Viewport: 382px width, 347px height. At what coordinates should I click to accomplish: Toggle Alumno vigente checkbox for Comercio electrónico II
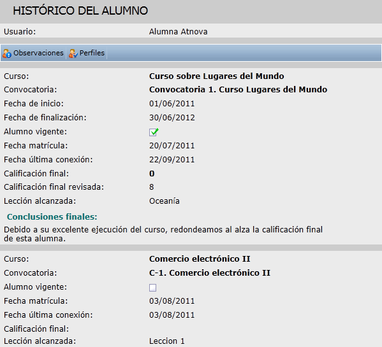(153, 288)
